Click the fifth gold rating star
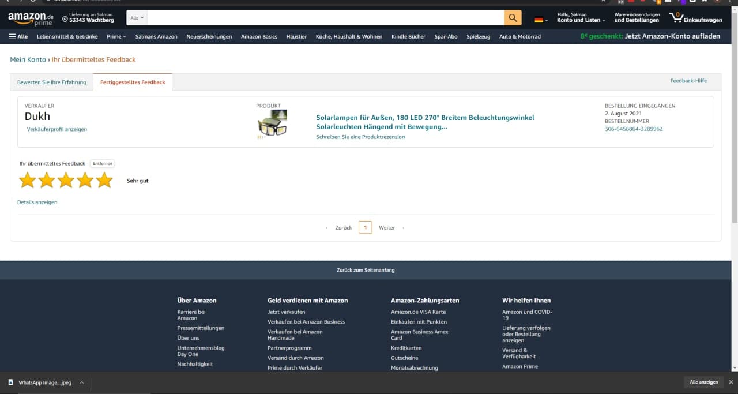Screen dimensions: 738x394 (x=104, y=181)
